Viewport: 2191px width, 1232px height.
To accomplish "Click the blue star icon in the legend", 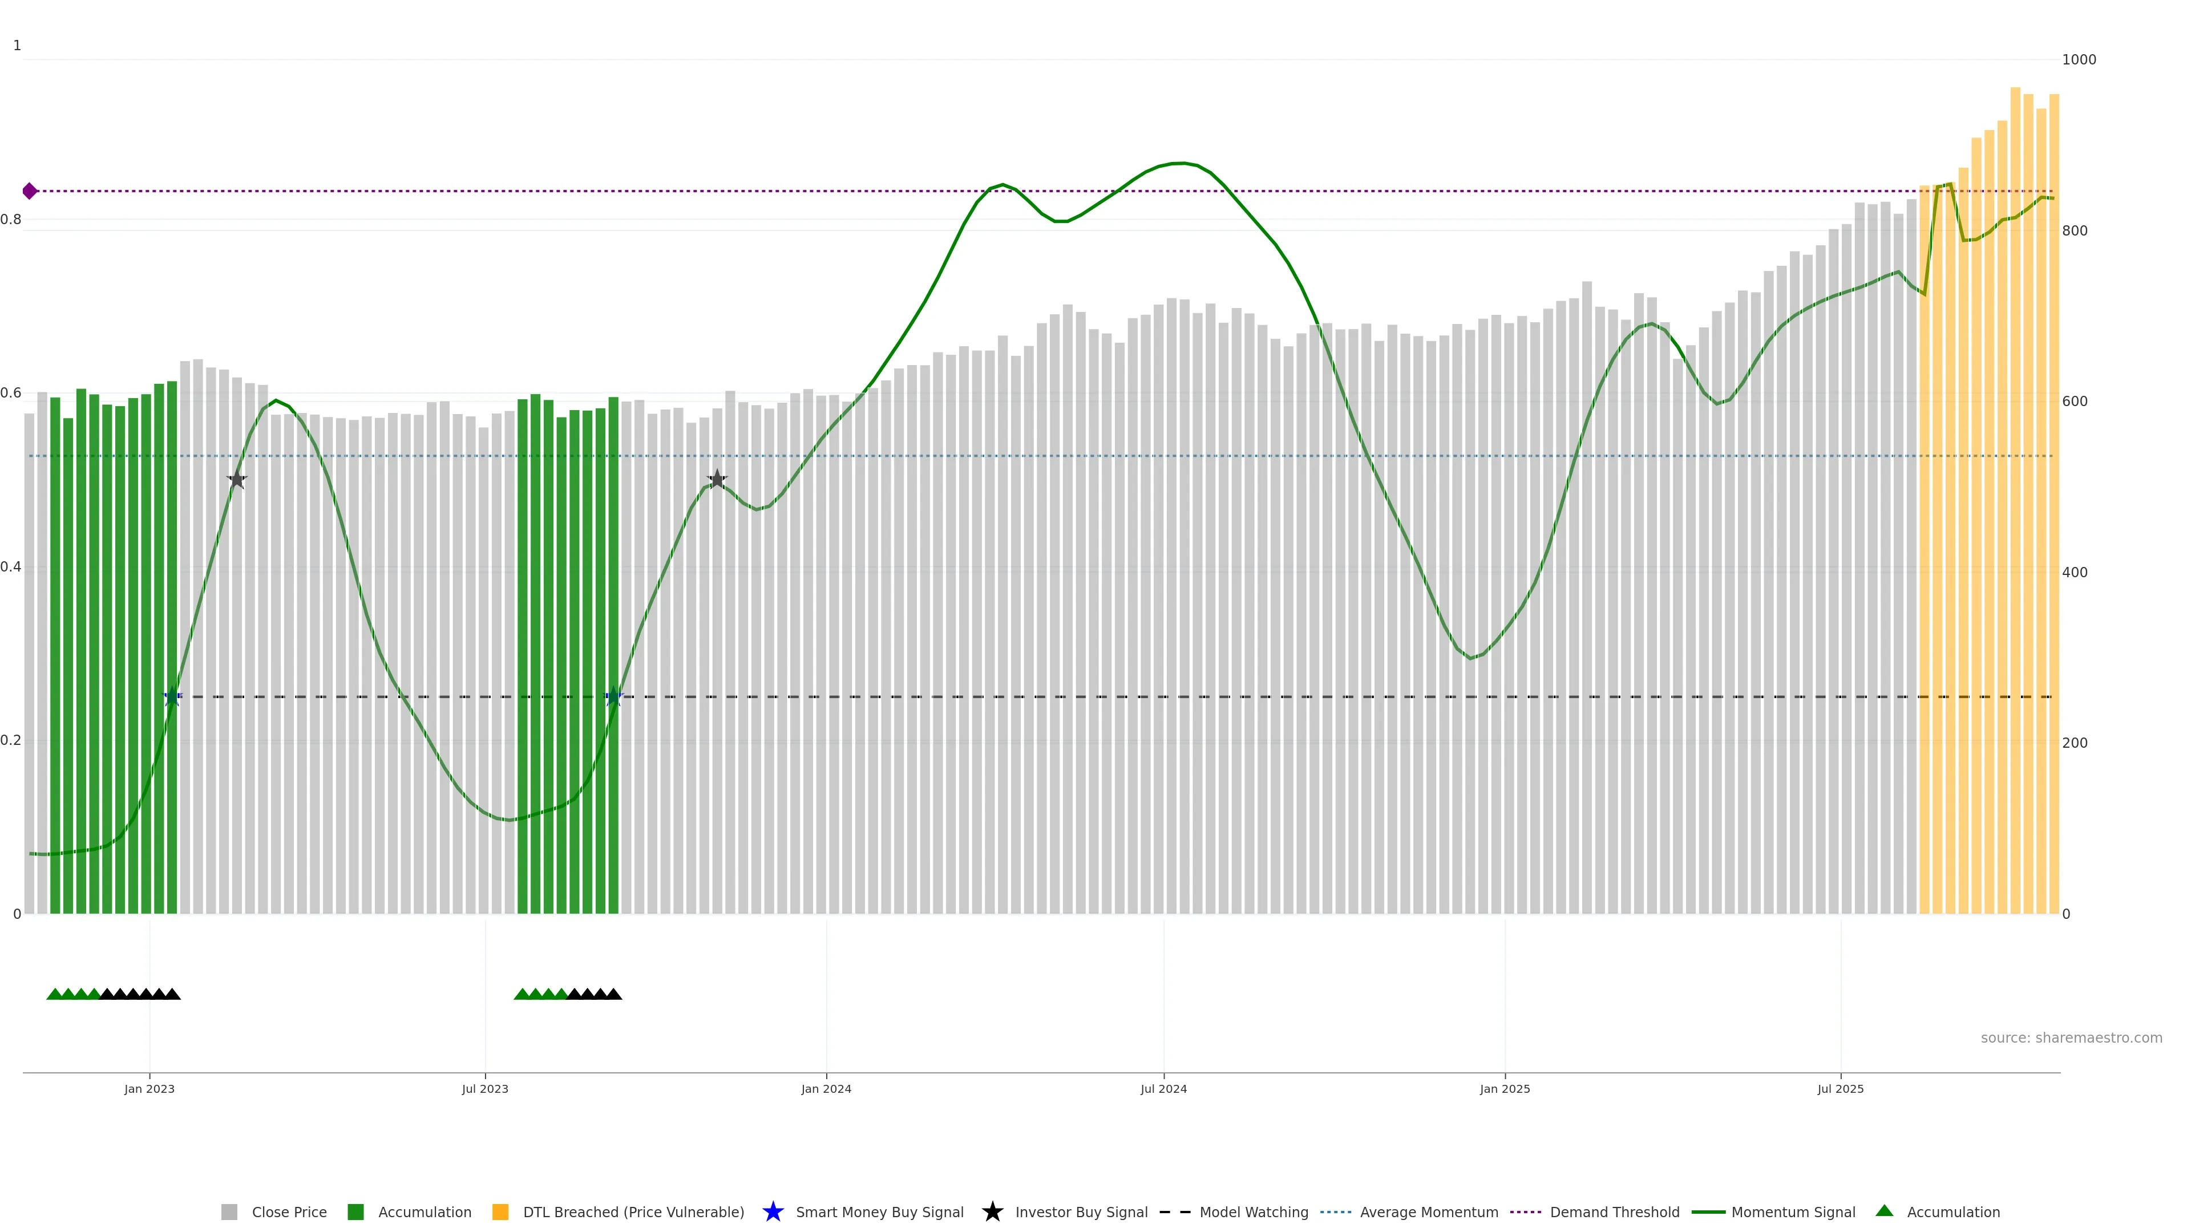I will click(773, 1211).
